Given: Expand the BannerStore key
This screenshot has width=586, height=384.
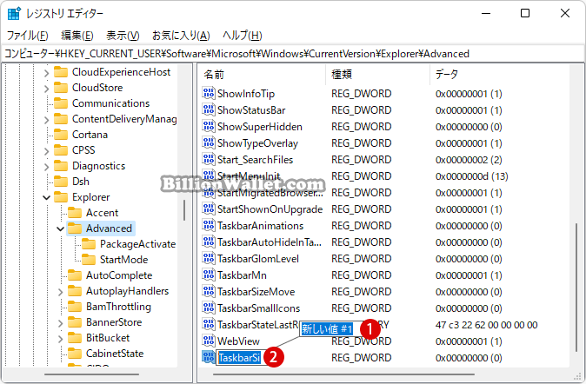Looking at the screenshot, I should pyautogui.click(x=60, y=322).
